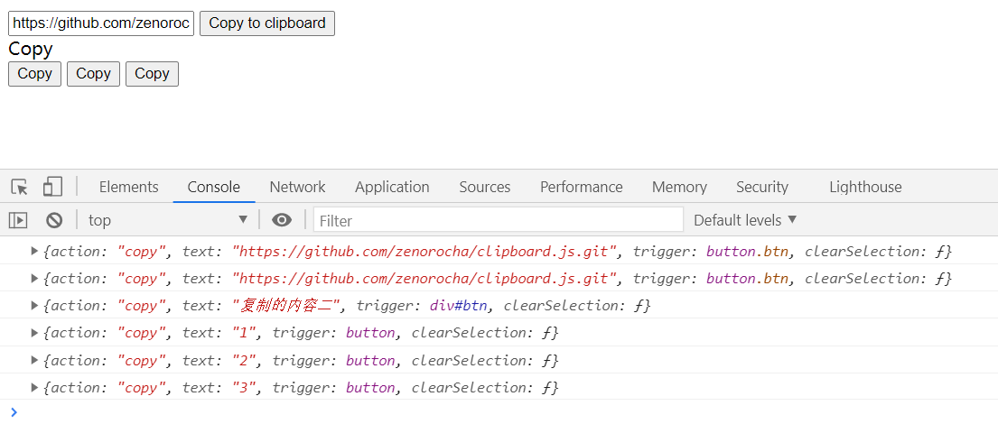
Task: Switch to the Elements tab
Action: 128,187
